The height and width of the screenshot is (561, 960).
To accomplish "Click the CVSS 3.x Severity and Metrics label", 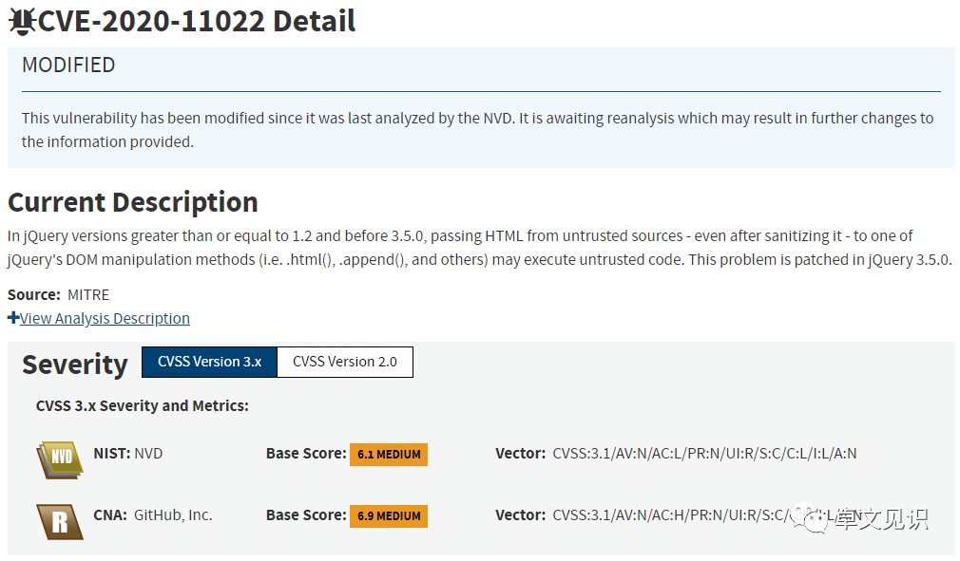I will tap(143, 405).
